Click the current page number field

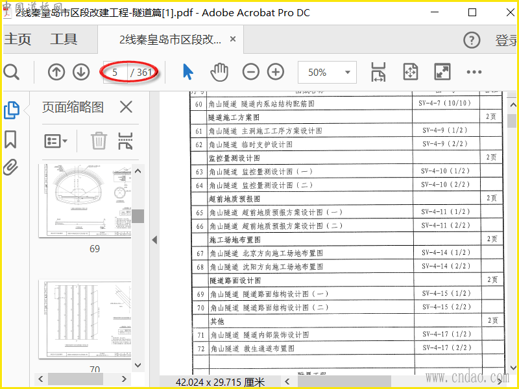pyautogui.click(x=115, y=72)
